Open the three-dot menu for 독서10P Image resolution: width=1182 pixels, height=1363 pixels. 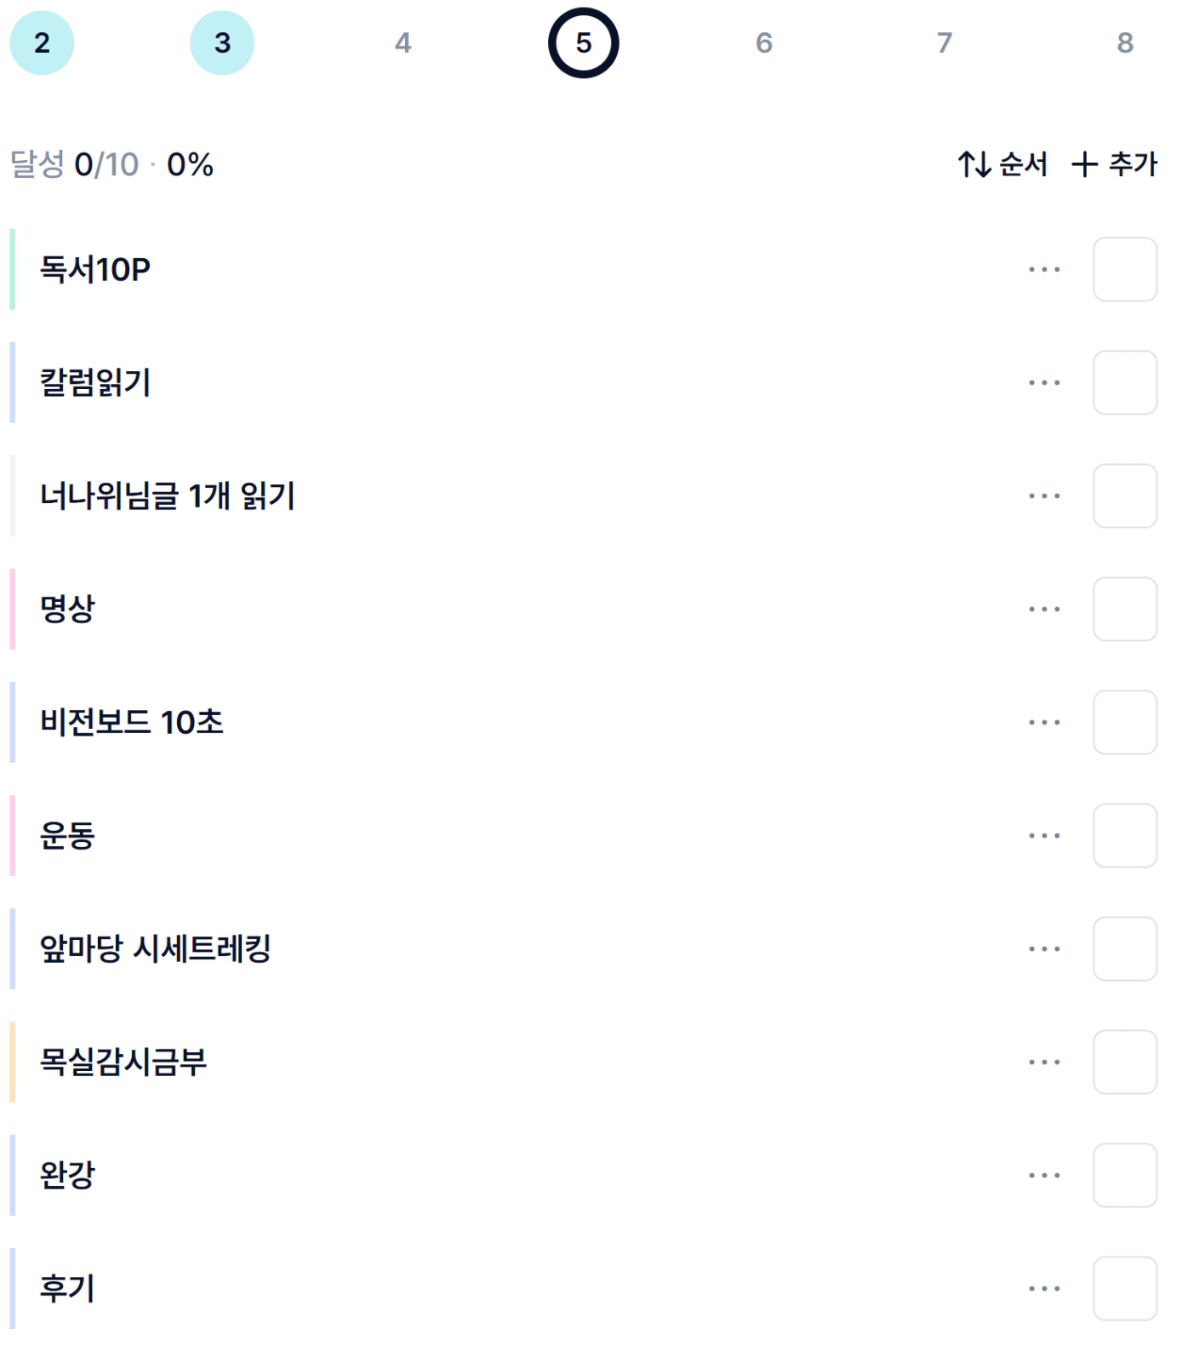(x=1044, y=270)
